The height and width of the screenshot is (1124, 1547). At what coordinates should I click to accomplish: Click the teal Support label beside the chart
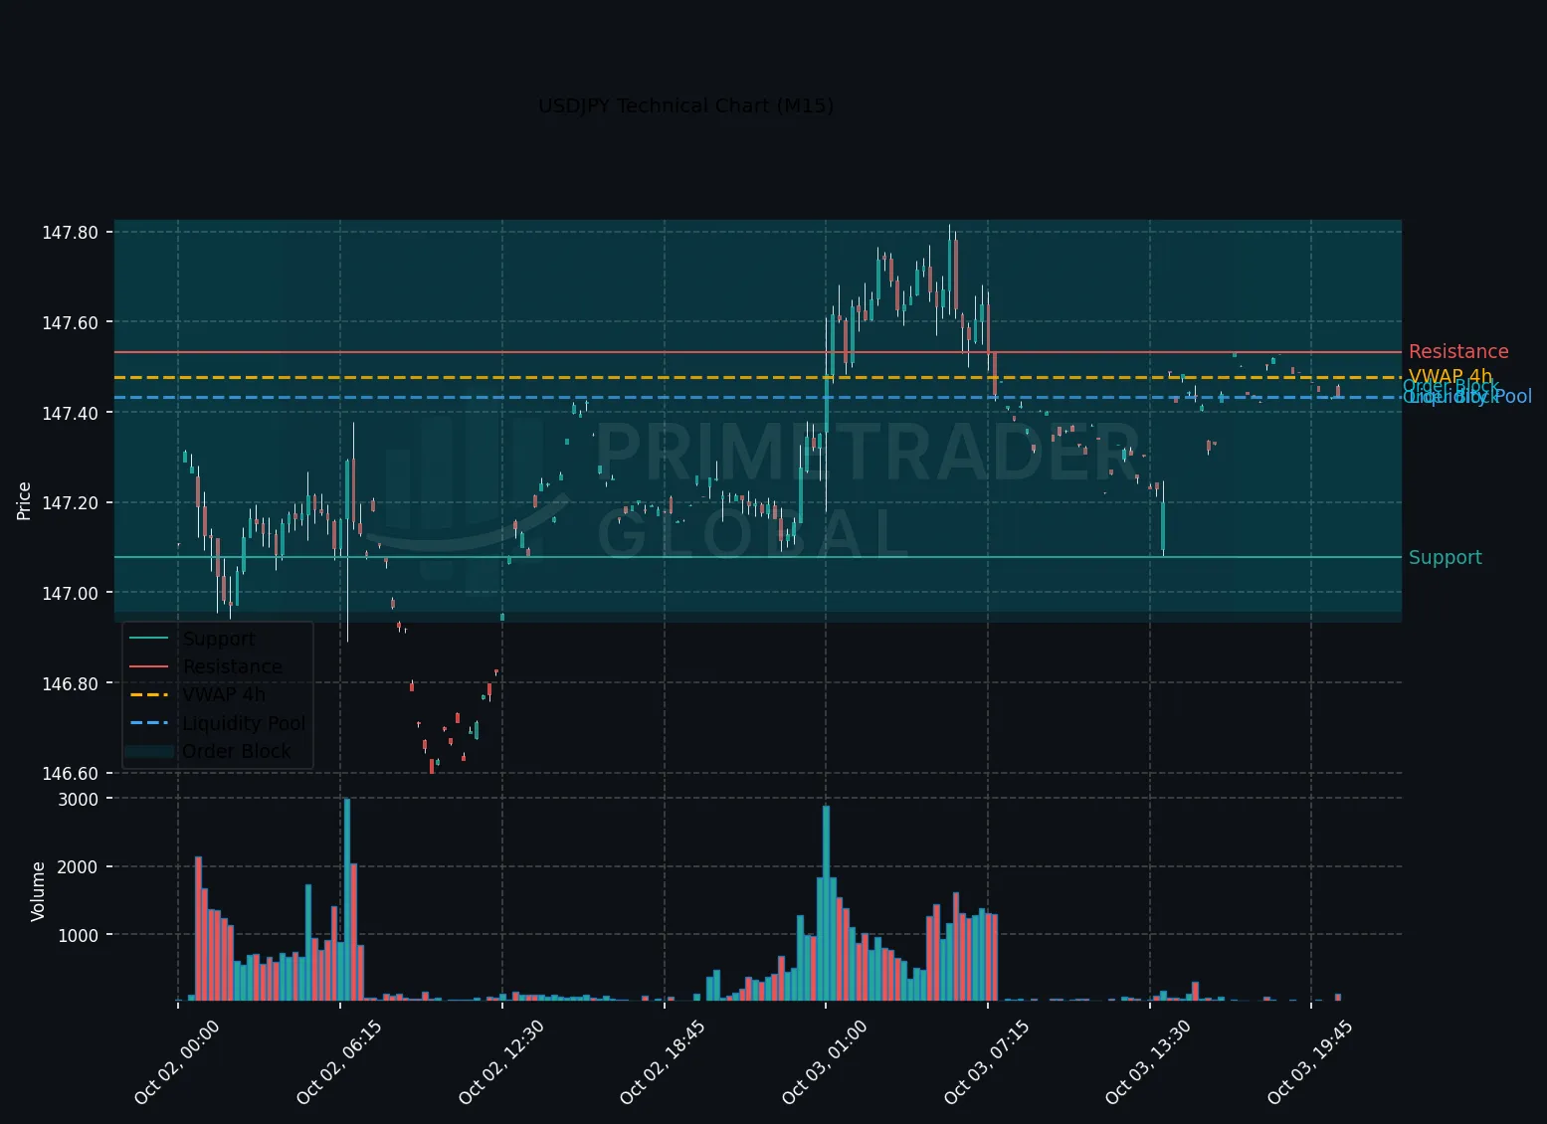click(x=1446, y=557)
